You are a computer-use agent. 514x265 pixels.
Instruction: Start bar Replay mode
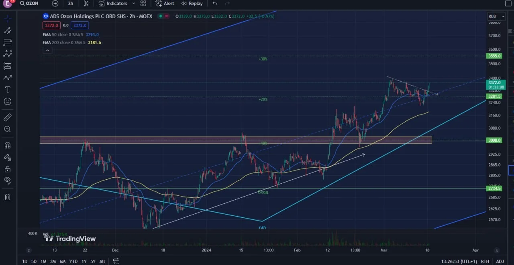[192, 3]
